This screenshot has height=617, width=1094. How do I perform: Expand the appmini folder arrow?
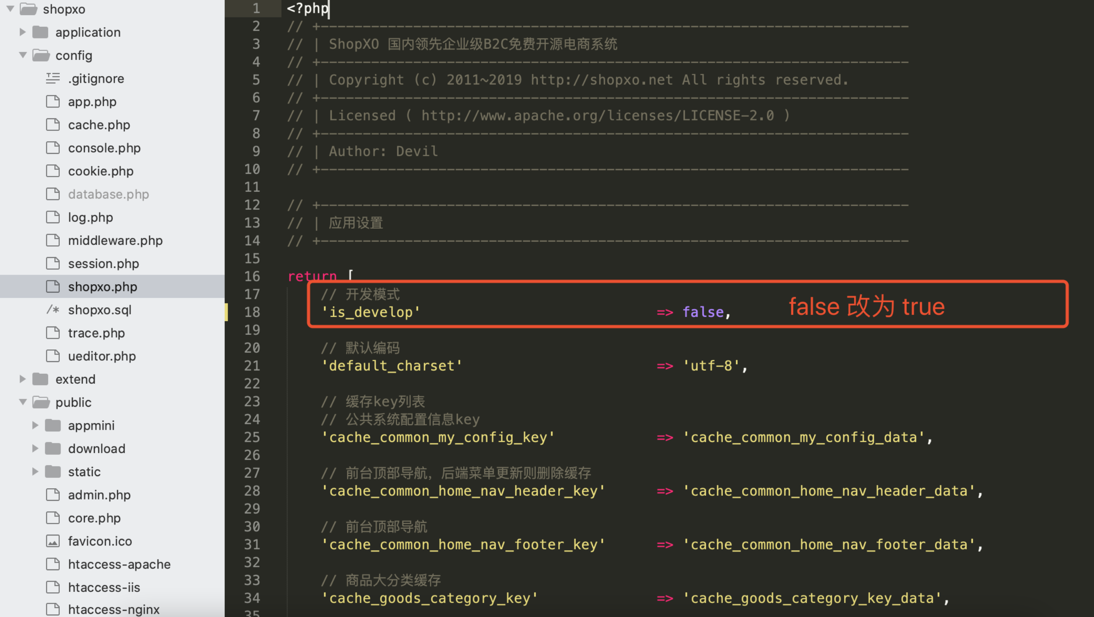point(35,425)
